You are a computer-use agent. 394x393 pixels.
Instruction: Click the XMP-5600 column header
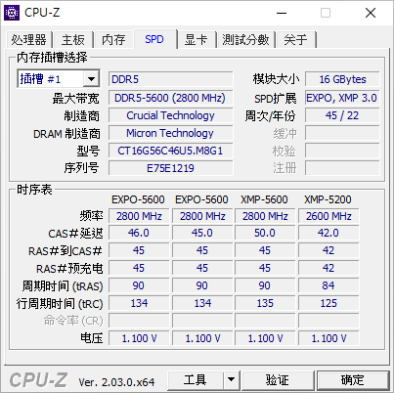264,199
